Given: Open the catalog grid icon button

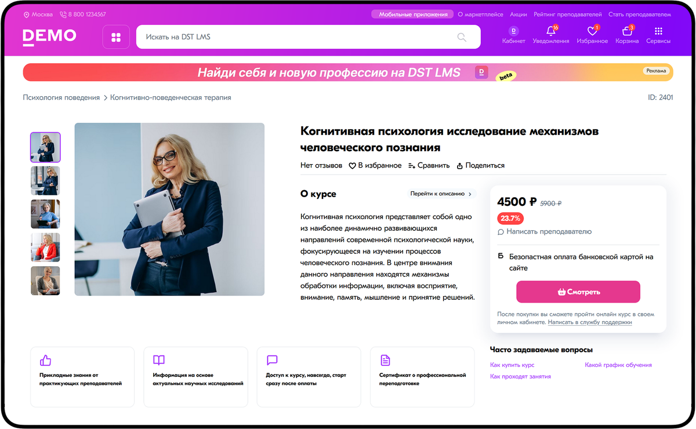Looking at the screenshot, I should point(116,37).
